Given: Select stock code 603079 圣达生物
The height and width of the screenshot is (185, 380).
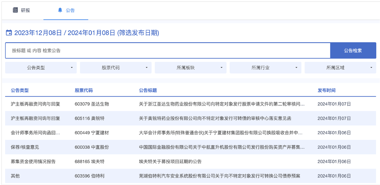Looking at the screenshot, I should pos(92,104).
